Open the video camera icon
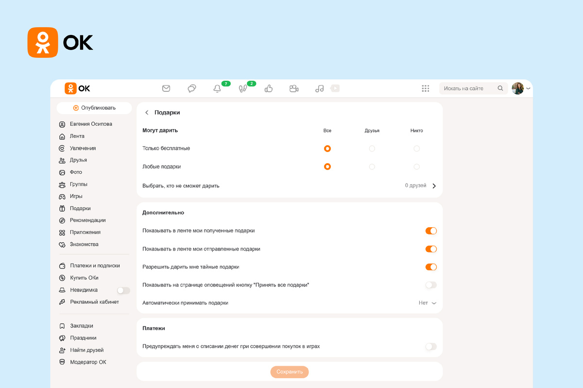583x388 pixels. 293,88
